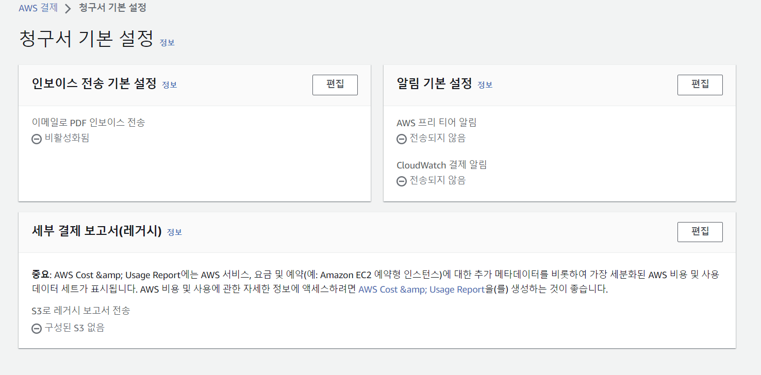Screen dimensions: 761x375
Task: Open 정보 link next to 알림 기본 설정
Action: click(x=485, y=85)
